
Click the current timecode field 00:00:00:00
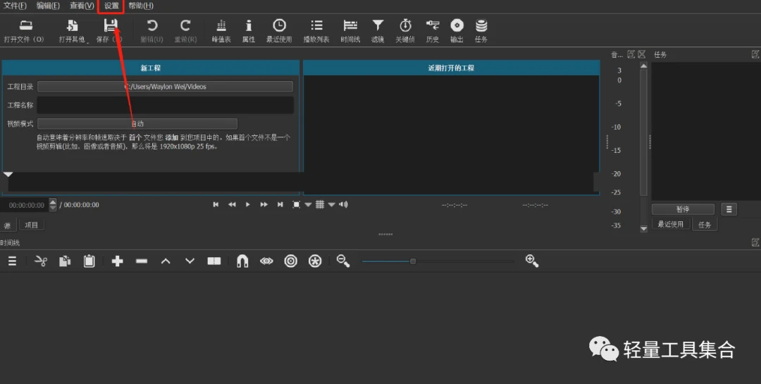point(25,205)
